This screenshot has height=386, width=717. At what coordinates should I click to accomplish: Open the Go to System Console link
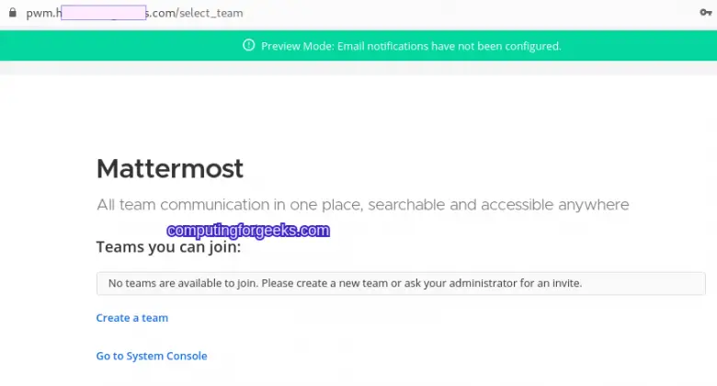pos(152,356)
